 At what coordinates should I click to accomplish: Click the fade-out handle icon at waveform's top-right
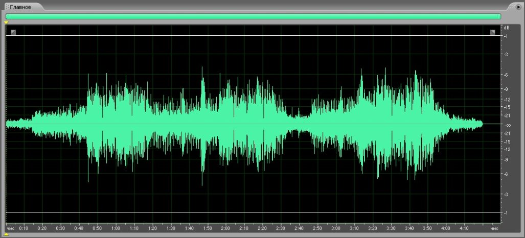493,32
